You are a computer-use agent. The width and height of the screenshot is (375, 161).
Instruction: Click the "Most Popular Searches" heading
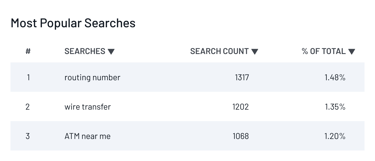73,23
